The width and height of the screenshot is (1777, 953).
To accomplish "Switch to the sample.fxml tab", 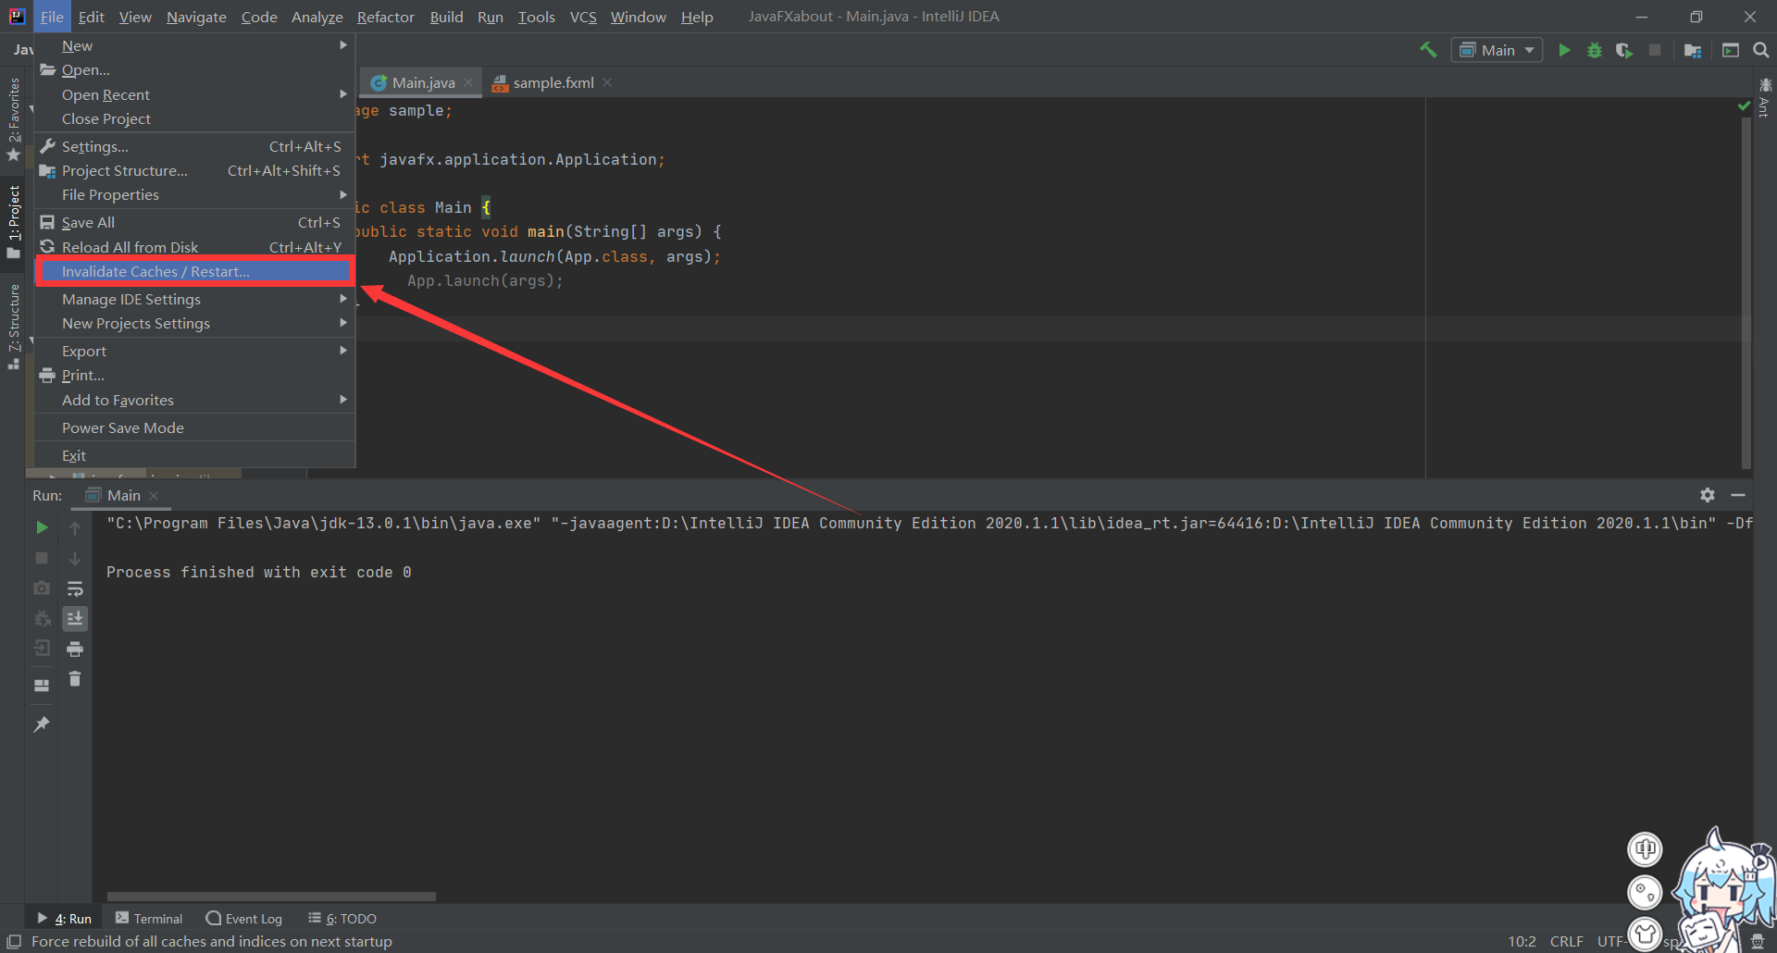I will [553, 82].
